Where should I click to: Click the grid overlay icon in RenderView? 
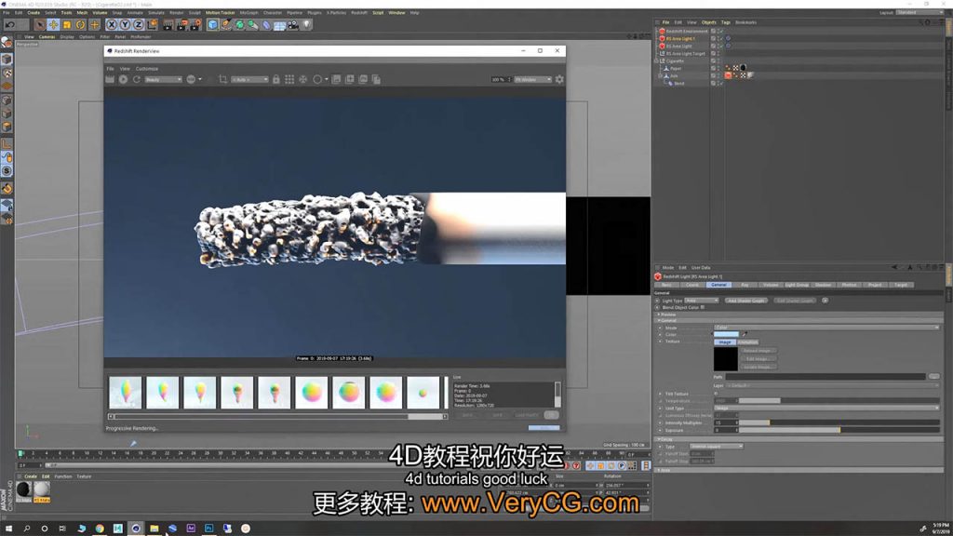pyautogui.click(x=289, y=80)
